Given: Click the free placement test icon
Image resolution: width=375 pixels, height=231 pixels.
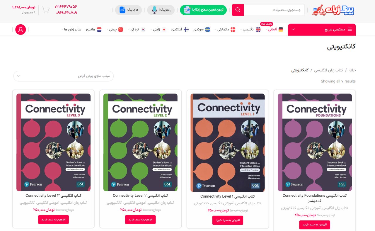Looking at the screenshot, I should 187,10.
